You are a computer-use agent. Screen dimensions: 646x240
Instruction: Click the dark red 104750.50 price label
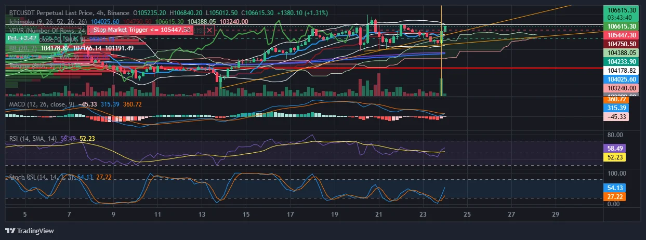coord(622,44)
